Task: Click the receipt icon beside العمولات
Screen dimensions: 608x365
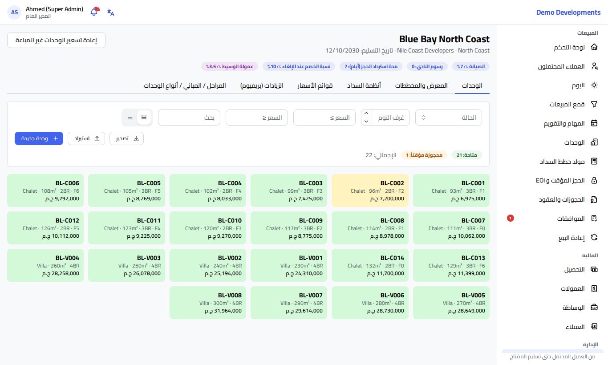Action: point(594,288)
